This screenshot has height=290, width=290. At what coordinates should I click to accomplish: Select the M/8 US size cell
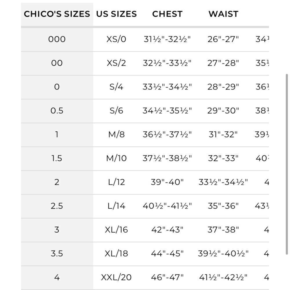tap(116, 135)
